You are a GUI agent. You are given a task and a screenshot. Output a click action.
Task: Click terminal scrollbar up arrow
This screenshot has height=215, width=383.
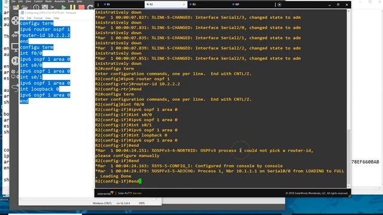(x=348, y=11)
